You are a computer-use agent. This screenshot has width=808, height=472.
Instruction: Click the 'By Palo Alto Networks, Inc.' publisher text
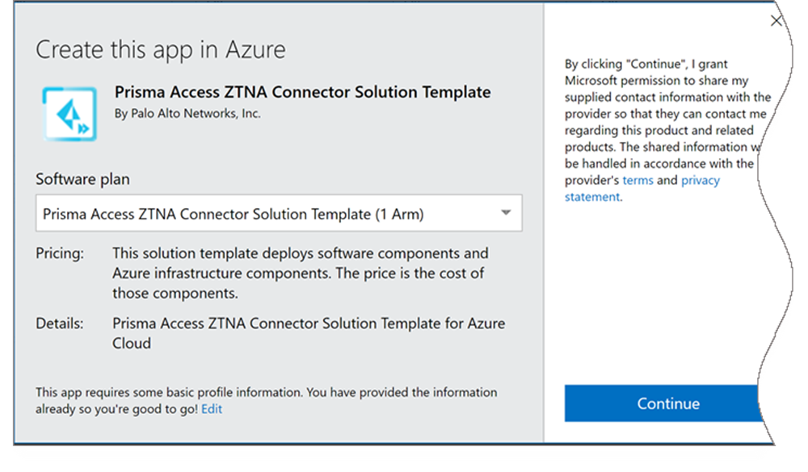pos(187,114)
